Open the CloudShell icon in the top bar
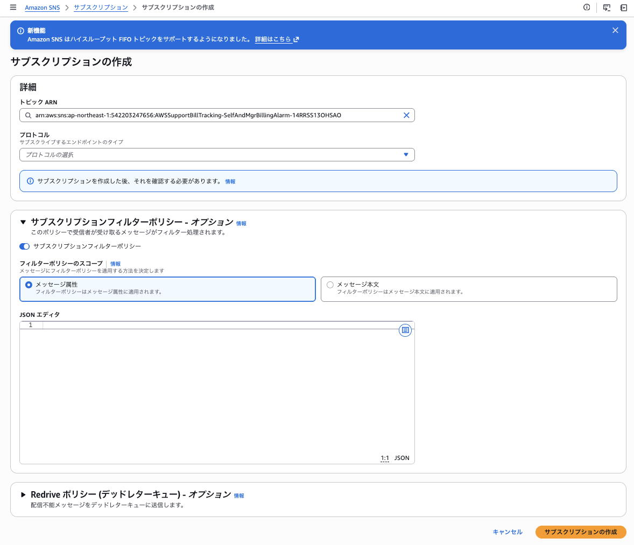This screenshot has height=545, width=634. click(607, 8)
